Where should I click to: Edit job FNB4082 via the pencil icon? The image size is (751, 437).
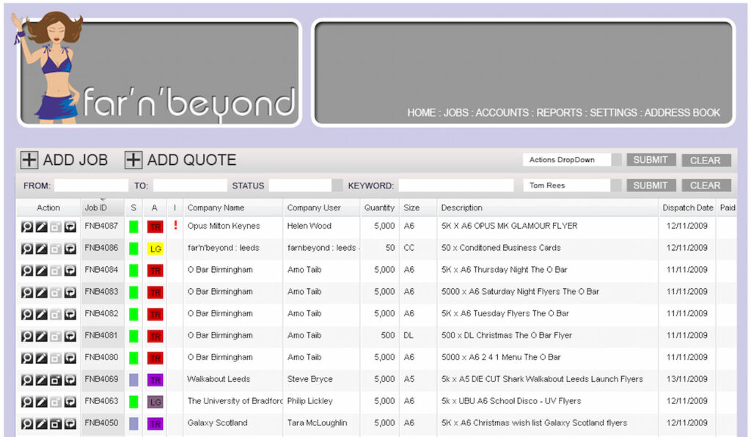(x=42, y=315)
